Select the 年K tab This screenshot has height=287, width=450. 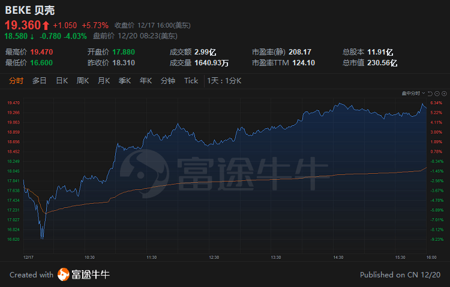(146, 81)
